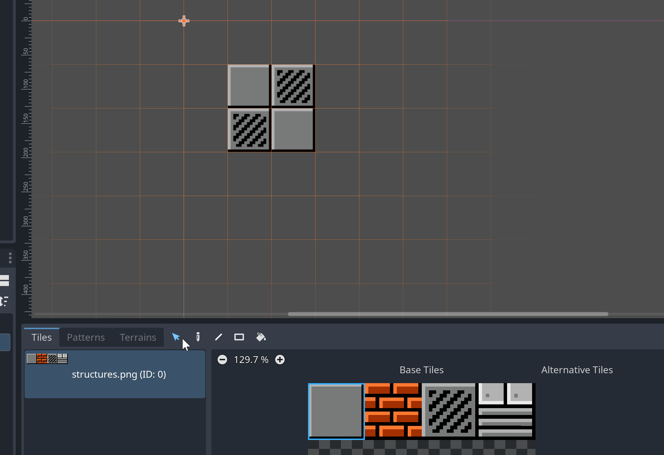This screenshot has width=664, height=455.
Task: Choose the platform tile at the right of Base Tiles
Action: (505, 411)
